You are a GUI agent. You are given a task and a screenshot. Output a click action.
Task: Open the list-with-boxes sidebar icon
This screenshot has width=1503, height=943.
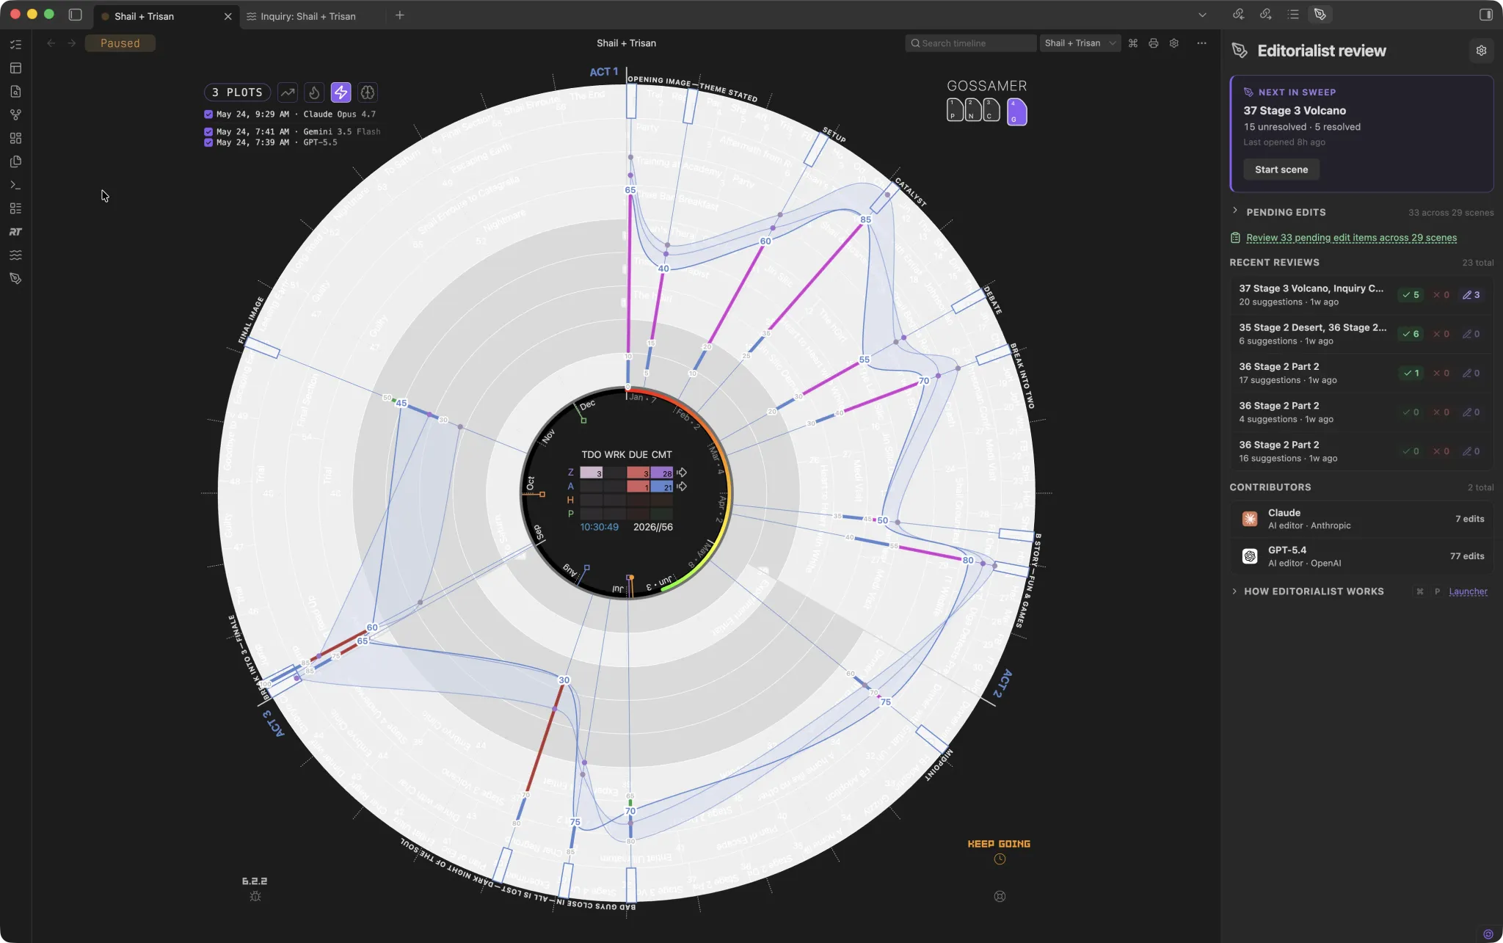15,208
